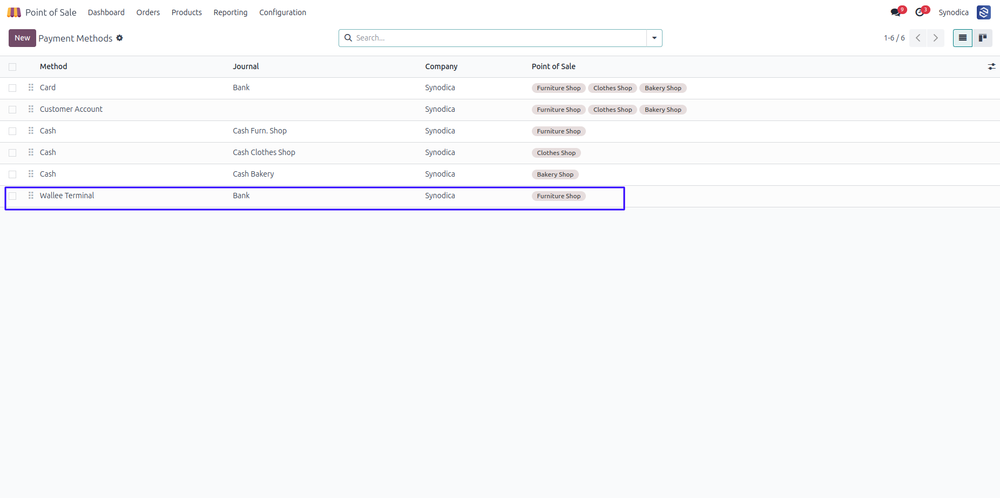Grab drag handle of Wallee Terminal row
This screenshot has width=1000, height=498.
(x=31, y=196)
